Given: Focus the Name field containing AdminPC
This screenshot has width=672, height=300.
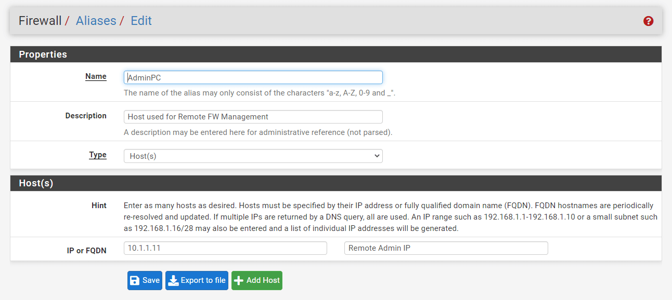Looking at the screenshot, I should (253, 77).
